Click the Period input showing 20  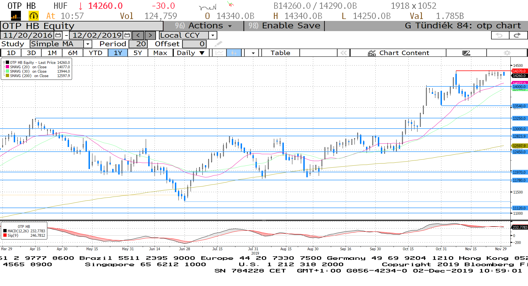click(x=138, y=44)
